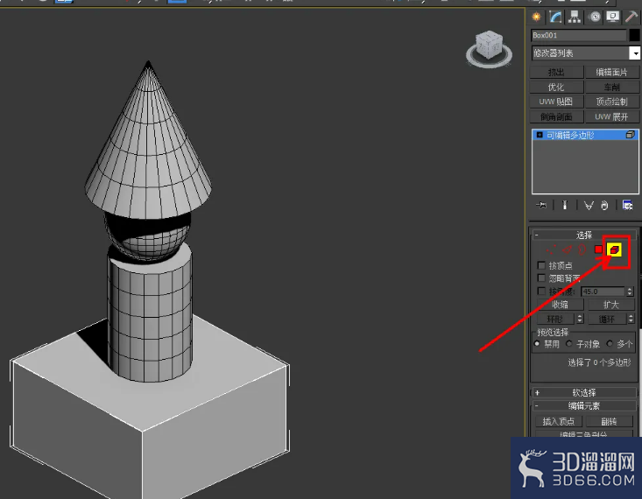Select Edge sub-object level icon
642x499 pixels.
[567, 249]
